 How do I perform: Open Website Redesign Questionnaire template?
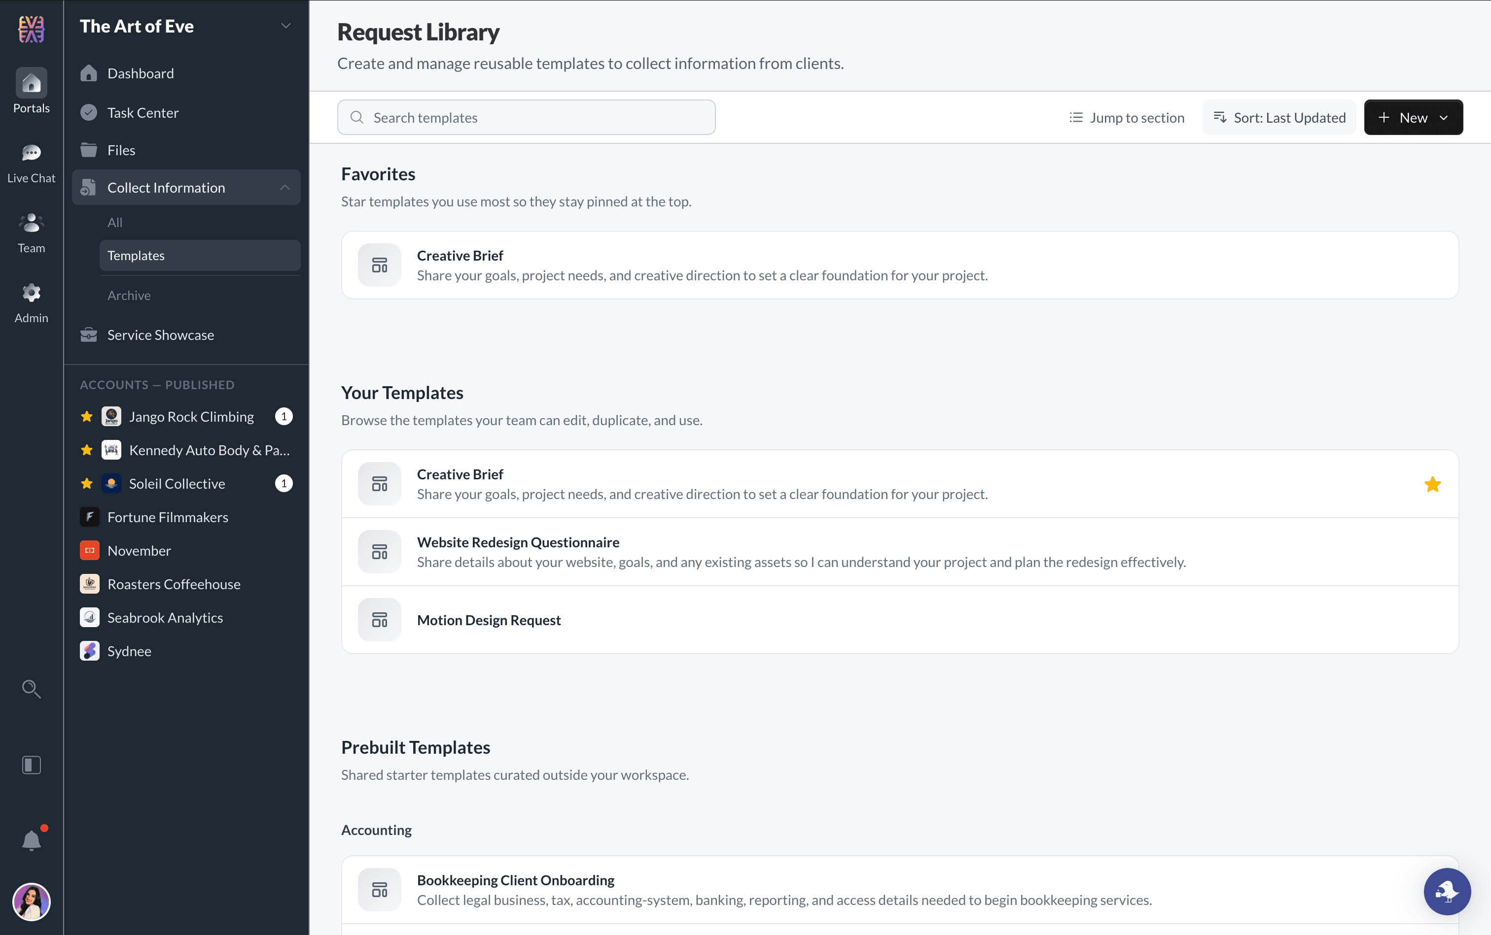click(900, 552)
